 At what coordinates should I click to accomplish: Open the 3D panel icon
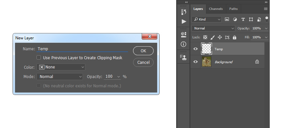(x=183, y=35)
